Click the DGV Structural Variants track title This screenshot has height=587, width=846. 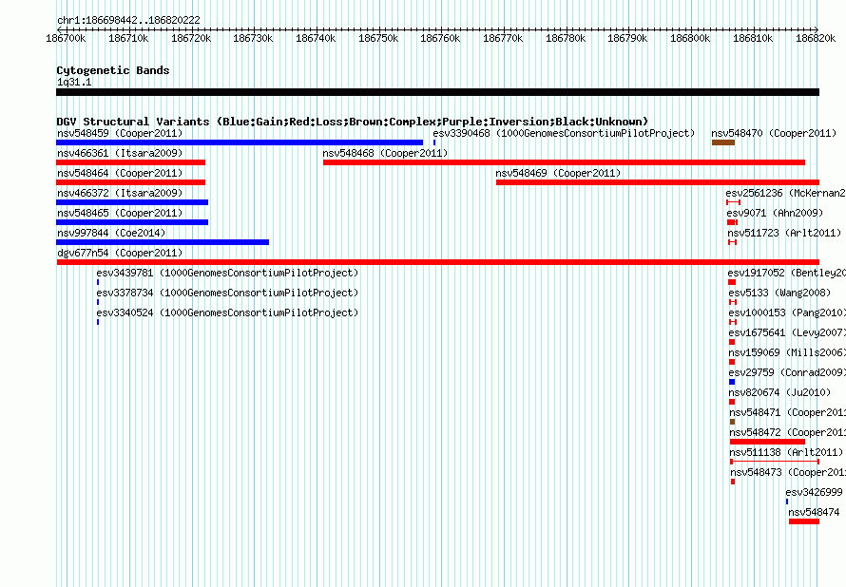pyautogui.click(x=353, y=122)
